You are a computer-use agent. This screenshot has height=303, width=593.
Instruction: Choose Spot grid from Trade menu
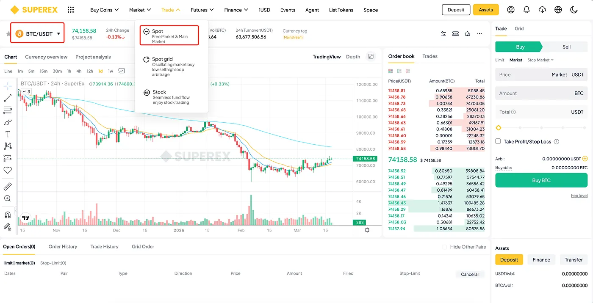[169, 66]
